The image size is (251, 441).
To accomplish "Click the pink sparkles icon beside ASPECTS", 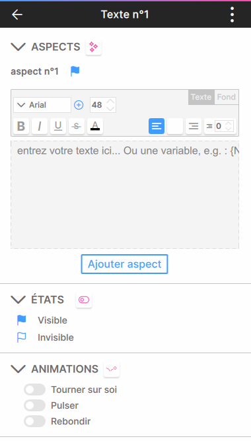I will click(93, 47).
